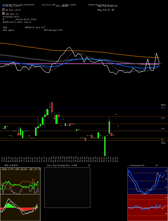The height and width of the screenshot is (221, 168).
Task: Click 'Intra Day Trading Price & MR' title
Action: (62, 165)
